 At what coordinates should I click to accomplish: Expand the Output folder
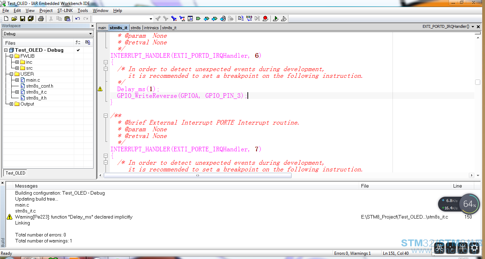point(11,104)
